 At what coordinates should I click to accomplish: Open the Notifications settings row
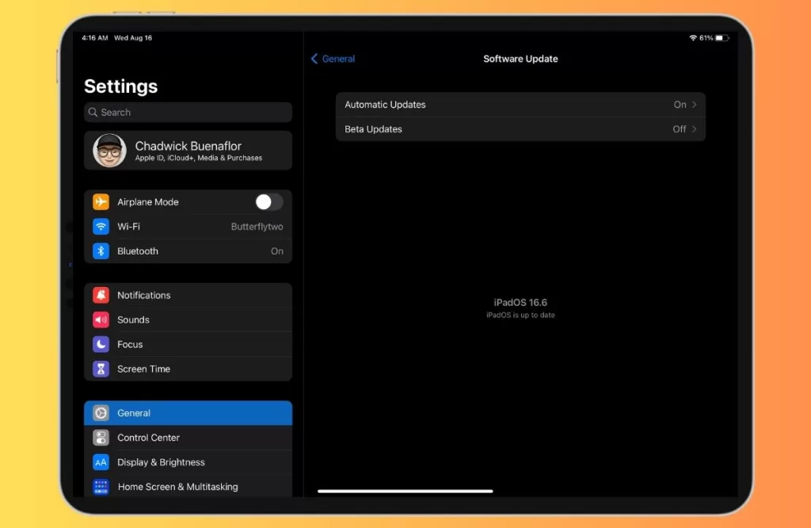point(188,295)
